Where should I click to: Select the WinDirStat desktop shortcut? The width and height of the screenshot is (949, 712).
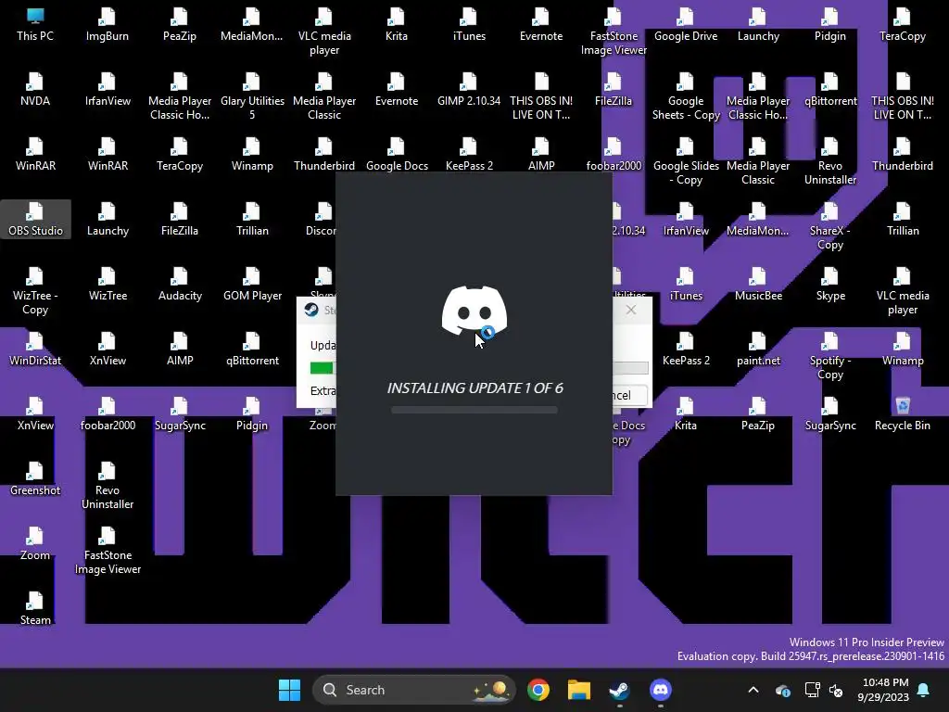pyautogui.click(x=35, y=349)
